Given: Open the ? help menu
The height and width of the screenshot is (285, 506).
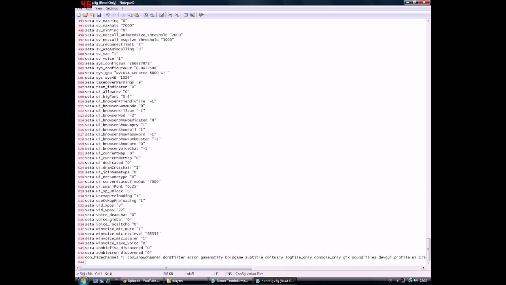Looking at the screenshot, I should pos(122,8).
